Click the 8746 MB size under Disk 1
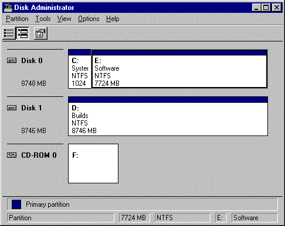This screenshot has height=226, width=285. click(33, 130)
